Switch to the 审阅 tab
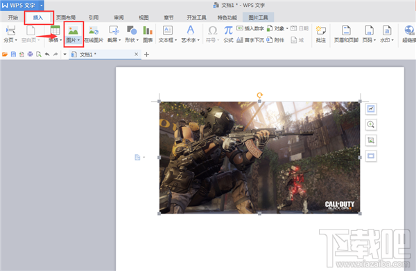 point(119,17)
